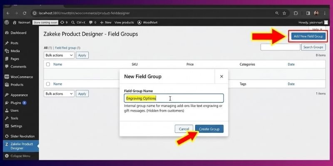The image size is (333, 166).
Task: Open the bottom Bulk actions dropdown
Action: (x=59, y=94)
